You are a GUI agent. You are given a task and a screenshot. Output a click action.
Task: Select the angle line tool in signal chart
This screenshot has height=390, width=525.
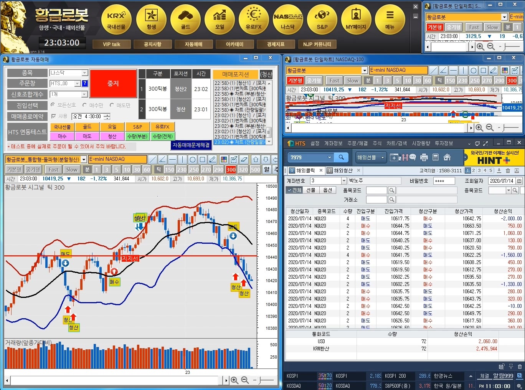tap(162, 159)
